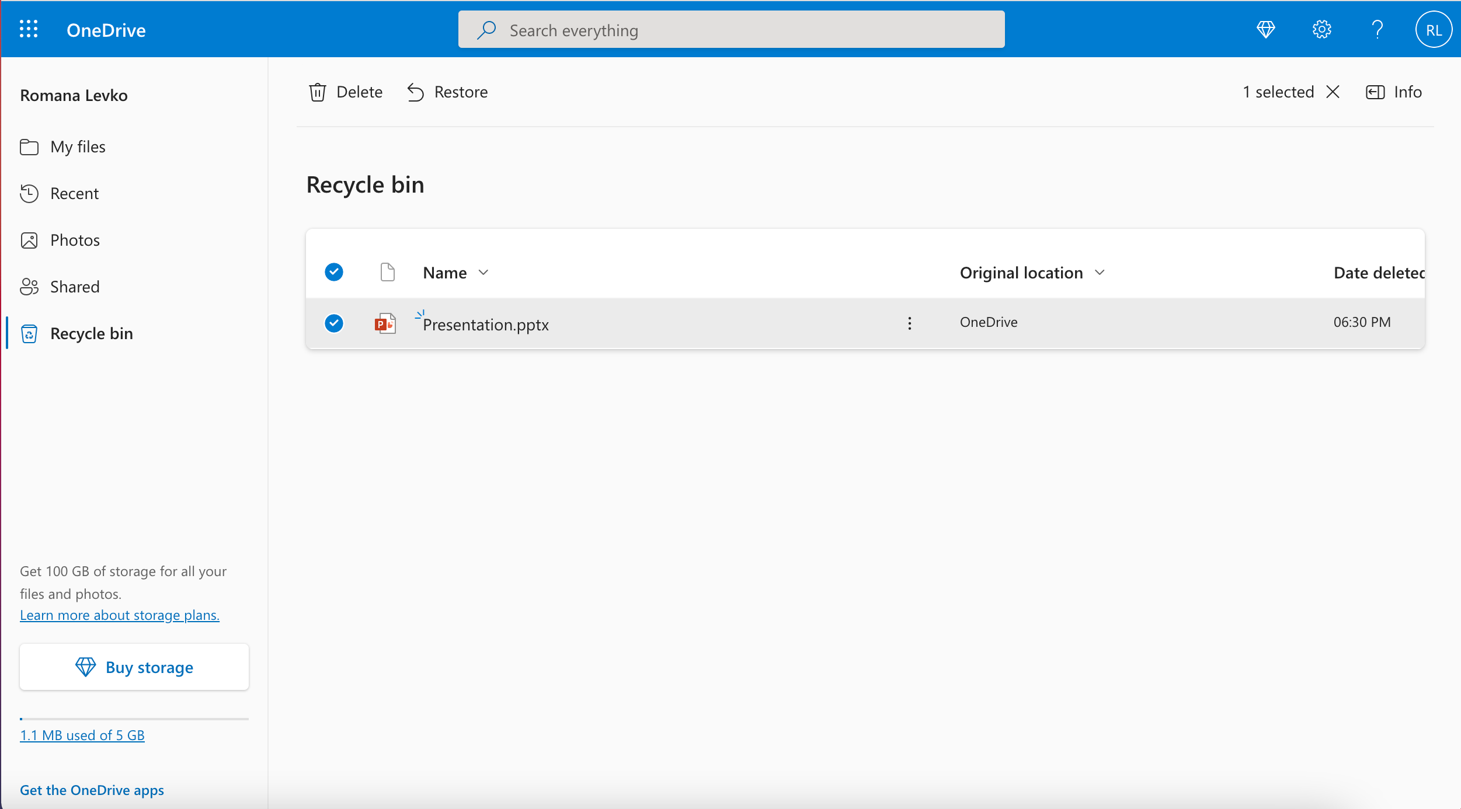This screenshot has width=1461, height=809.
Task: Click the Restore icon in toolbar
Action: (415, 90)
